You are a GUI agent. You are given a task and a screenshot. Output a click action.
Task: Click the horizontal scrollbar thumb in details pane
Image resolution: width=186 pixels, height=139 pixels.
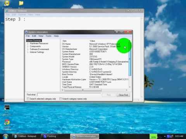83,90
